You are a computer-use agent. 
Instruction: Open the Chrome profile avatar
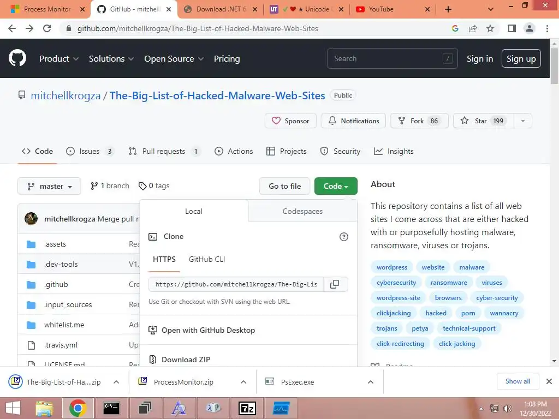click(530, 28)
